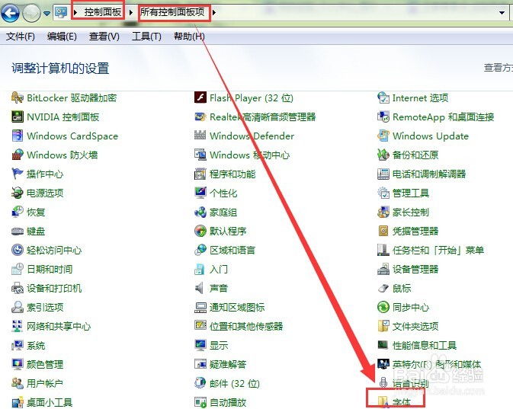Screen dimensions: 513x409
Task: Open the 设备和打印机 icon
Action: click(x=18, y=288)
